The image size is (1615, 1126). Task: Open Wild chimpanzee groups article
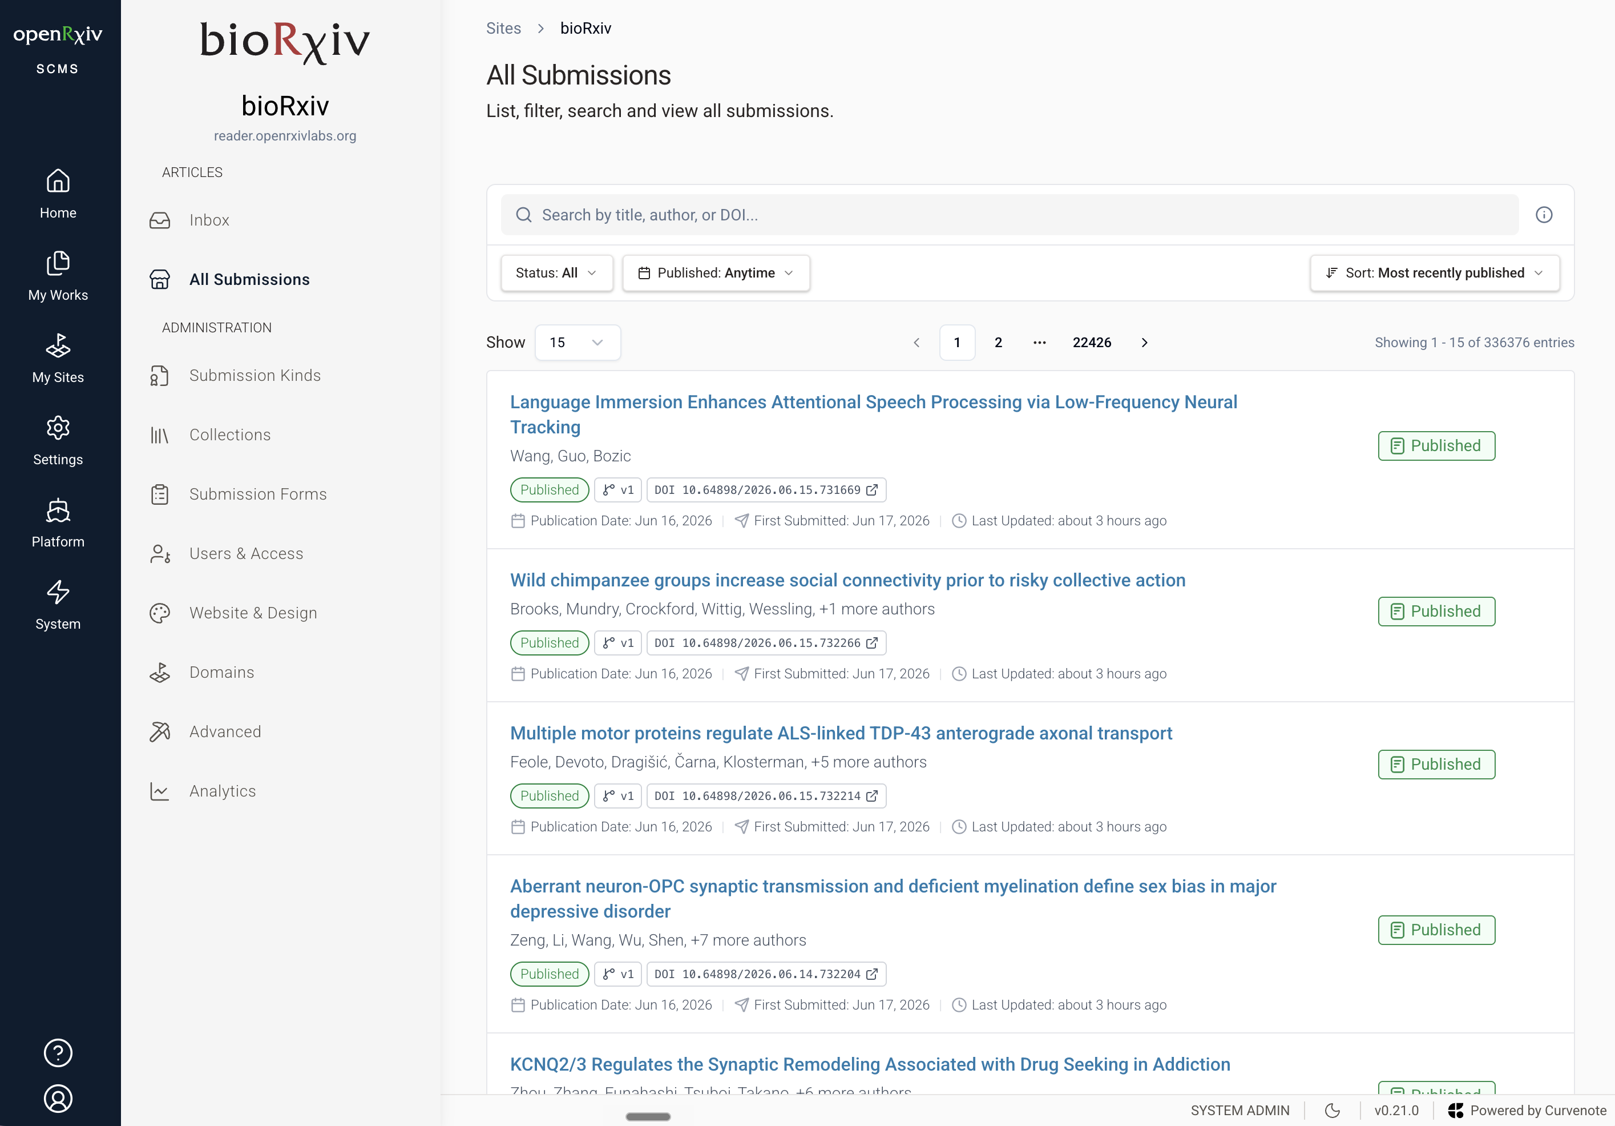[x=847, y=581]
